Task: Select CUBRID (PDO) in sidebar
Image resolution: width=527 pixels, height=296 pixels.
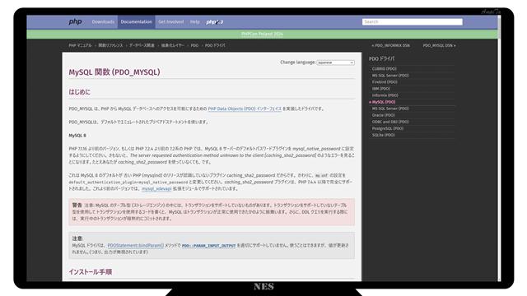Action: 385,69
